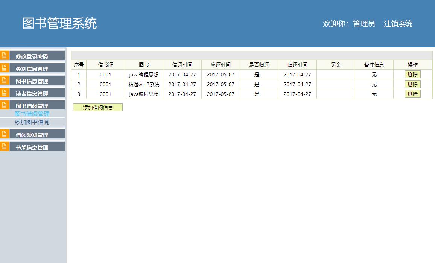Image resolution: width=435 pixels, height=263 pixels.
Task: Open the 添加图书借阅 submenu link
Action: pos(33,122)
